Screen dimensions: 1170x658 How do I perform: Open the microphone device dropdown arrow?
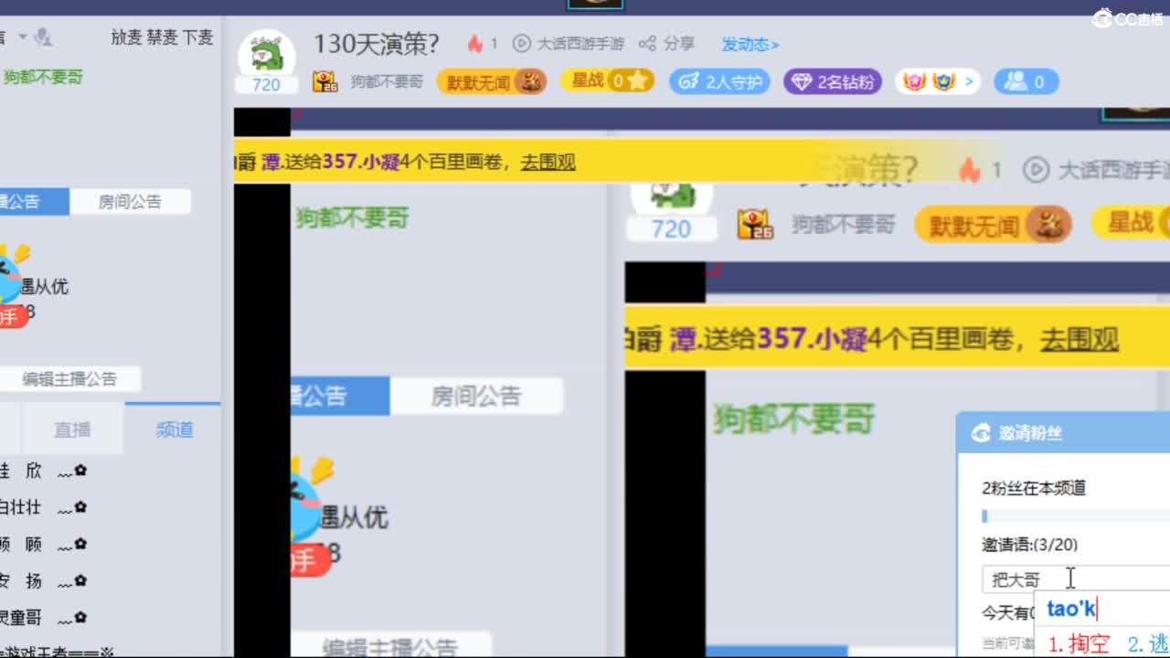pyautogui.click(x=22, y=37)
